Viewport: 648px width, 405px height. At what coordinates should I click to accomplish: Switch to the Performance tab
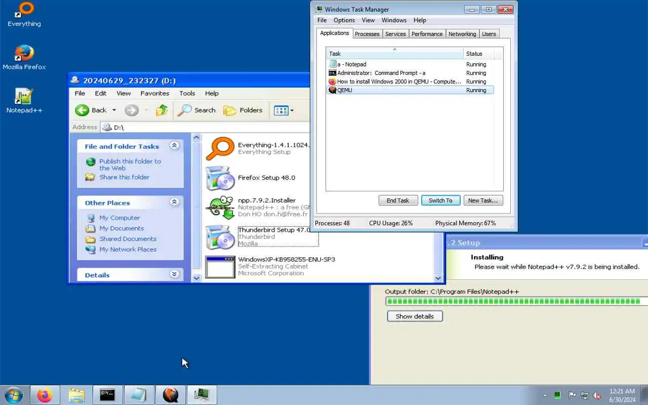427,34
